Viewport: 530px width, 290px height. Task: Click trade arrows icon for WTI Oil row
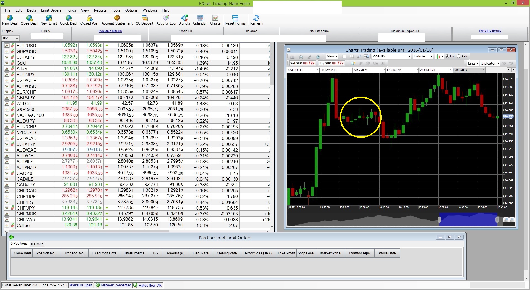12,104
